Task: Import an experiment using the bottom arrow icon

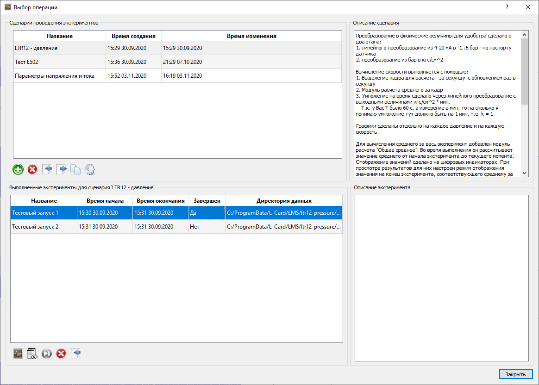Action: coord(76,354)
